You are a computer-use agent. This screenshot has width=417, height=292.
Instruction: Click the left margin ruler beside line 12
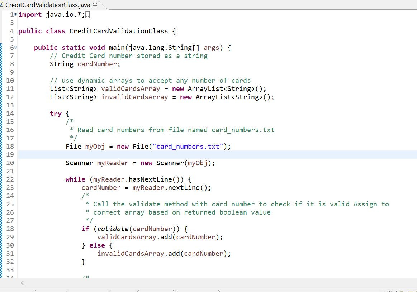2,97
